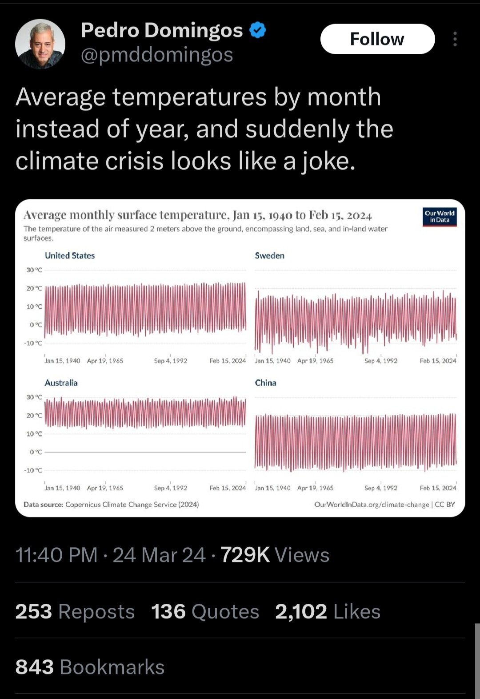
Task: View the 253 Reposts list
Action: point(75,611)
